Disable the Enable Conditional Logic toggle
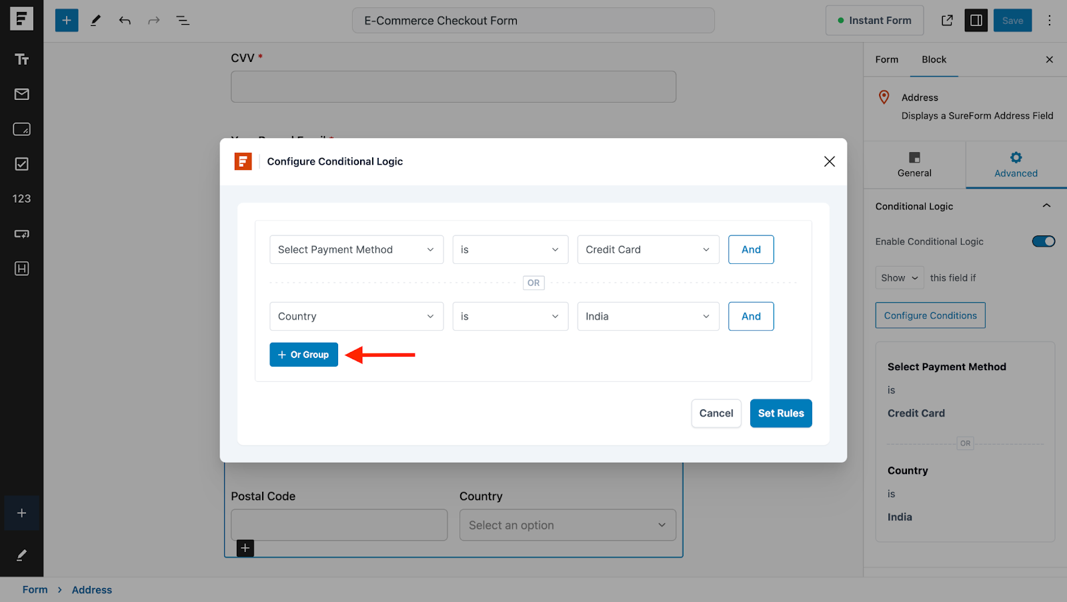The width and height of the screenshot is (1067, 602). [1044, 241]
